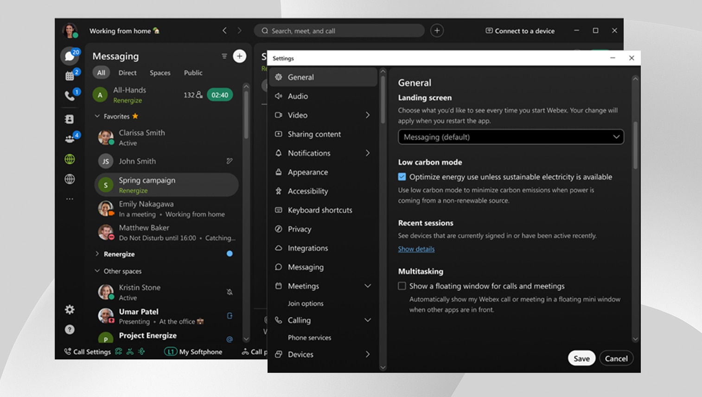Switch to the Public tab
Screen dimensions: 702x397
click(193, 73)
